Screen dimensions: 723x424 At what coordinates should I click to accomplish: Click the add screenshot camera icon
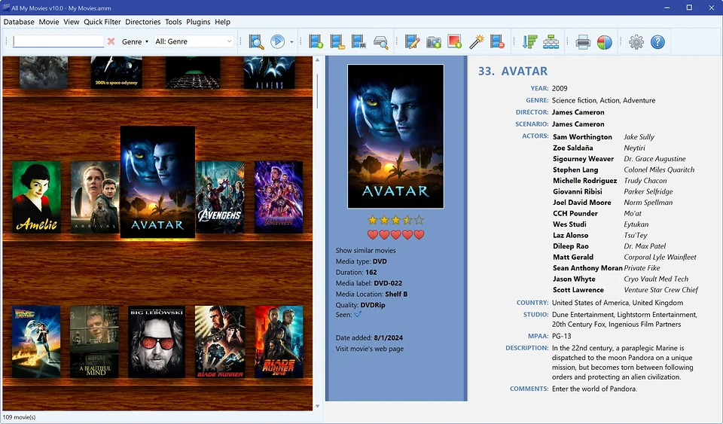point(434,42)
